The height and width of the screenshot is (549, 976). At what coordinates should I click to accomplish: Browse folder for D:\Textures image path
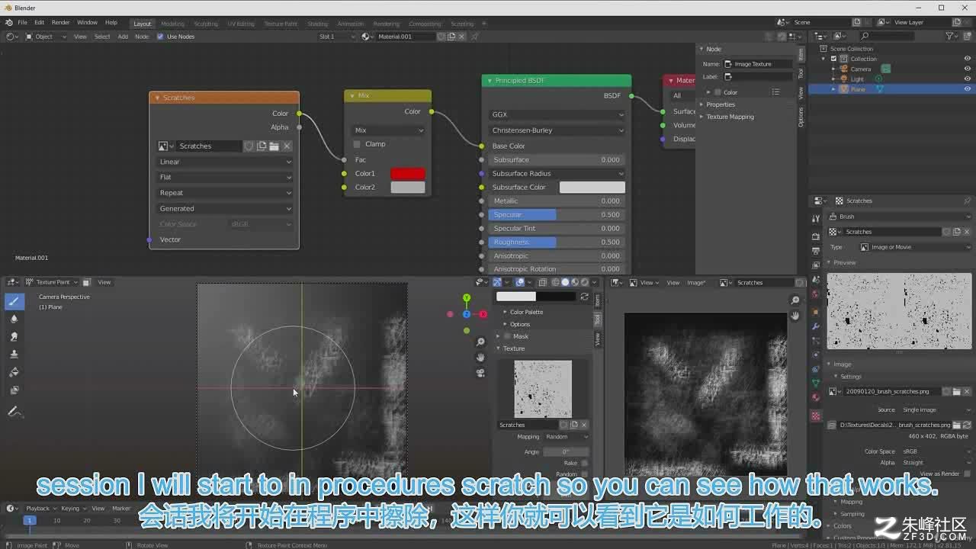click(957, 425)
